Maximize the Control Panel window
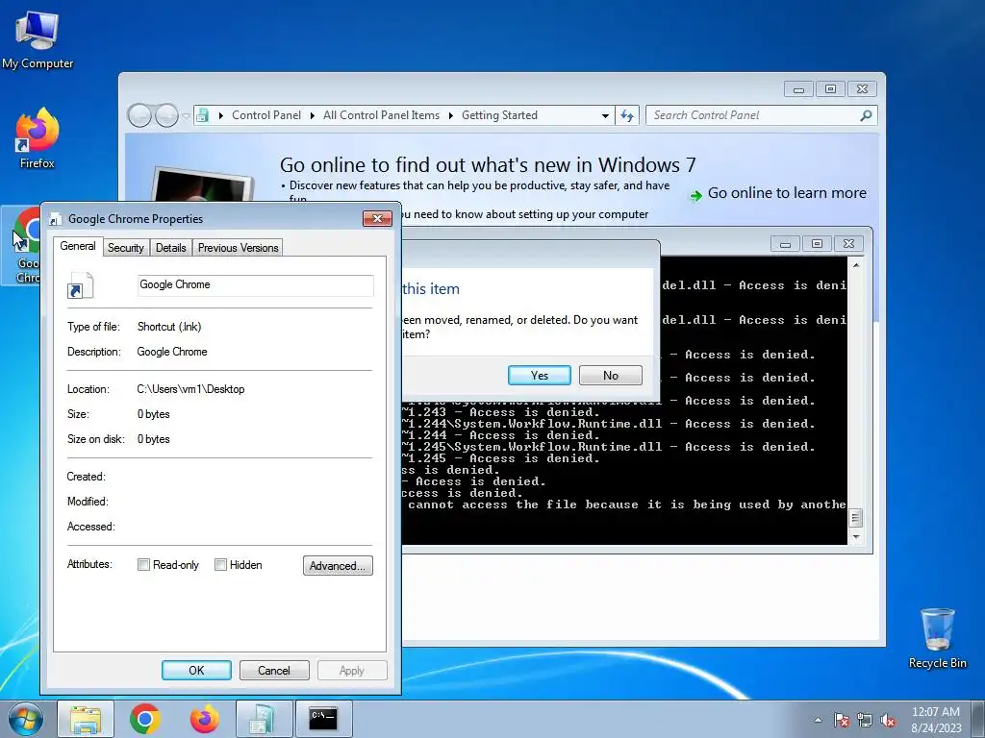Image resolution: width=985 pixels, height=738 pixels. pos(830,89)
